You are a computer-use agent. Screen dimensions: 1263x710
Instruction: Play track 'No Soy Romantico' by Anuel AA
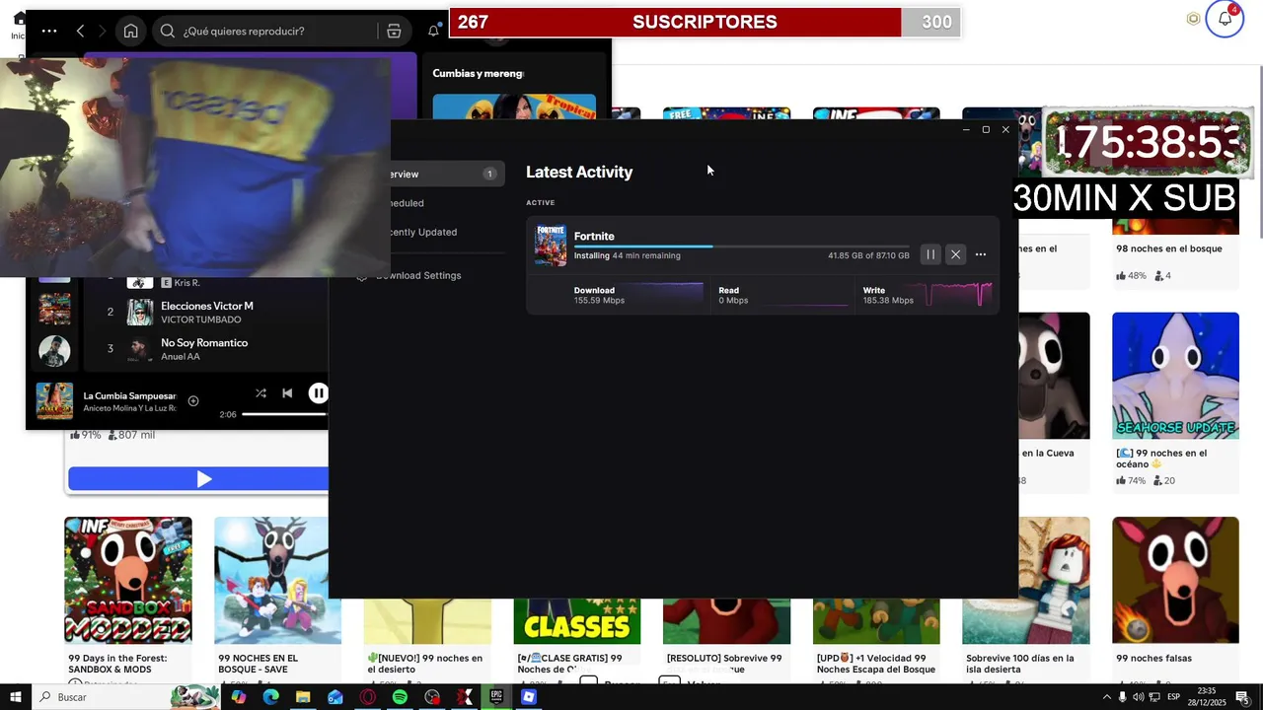tap(204, 342)
